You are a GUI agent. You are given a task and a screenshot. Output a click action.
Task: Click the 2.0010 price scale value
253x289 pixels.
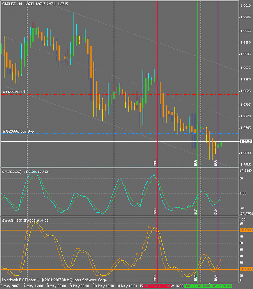246,6
